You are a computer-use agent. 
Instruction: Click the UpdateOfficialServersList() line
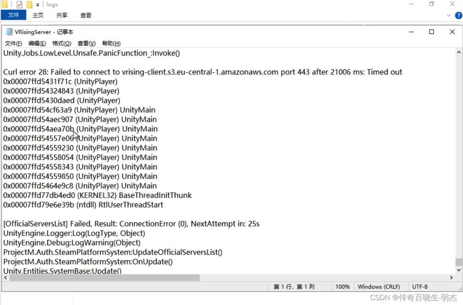point(113,252)
